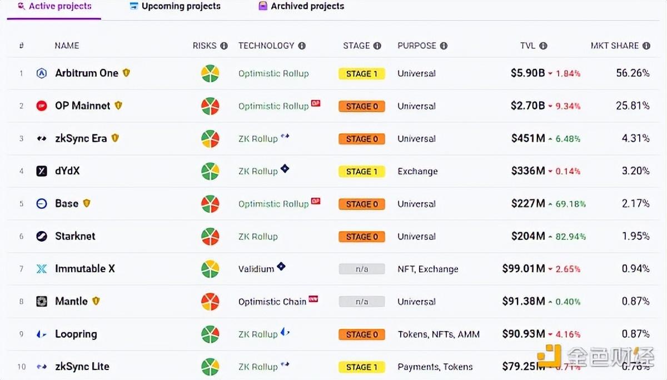Open Immutable X risk pie chart
The height and width of the screenshot is (380, 667).
[210, 269]
